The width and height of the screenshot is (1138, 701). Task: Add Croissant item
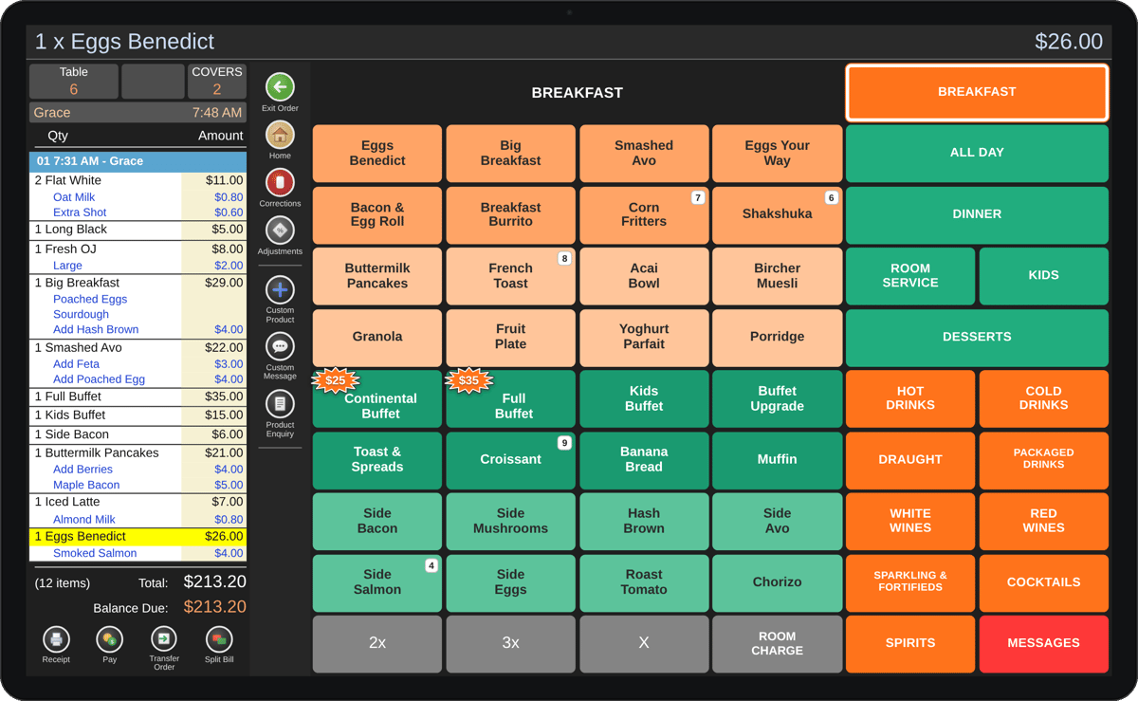coord(510,459)
